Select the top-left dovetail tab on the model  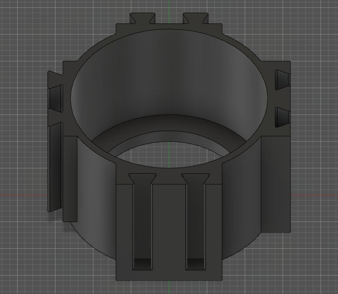pyautogui.click(x=142, y=18)
